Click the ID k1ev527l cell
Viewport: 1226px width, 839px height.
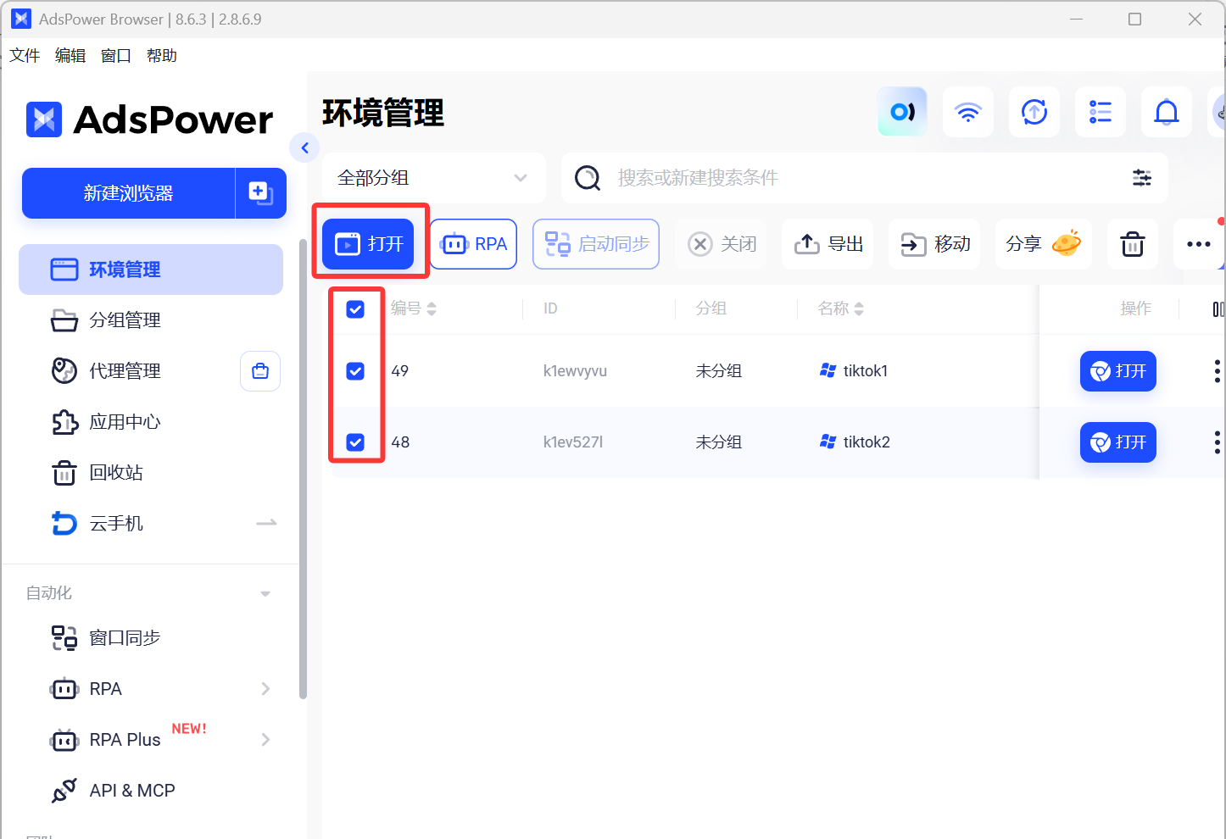point(573,442)
